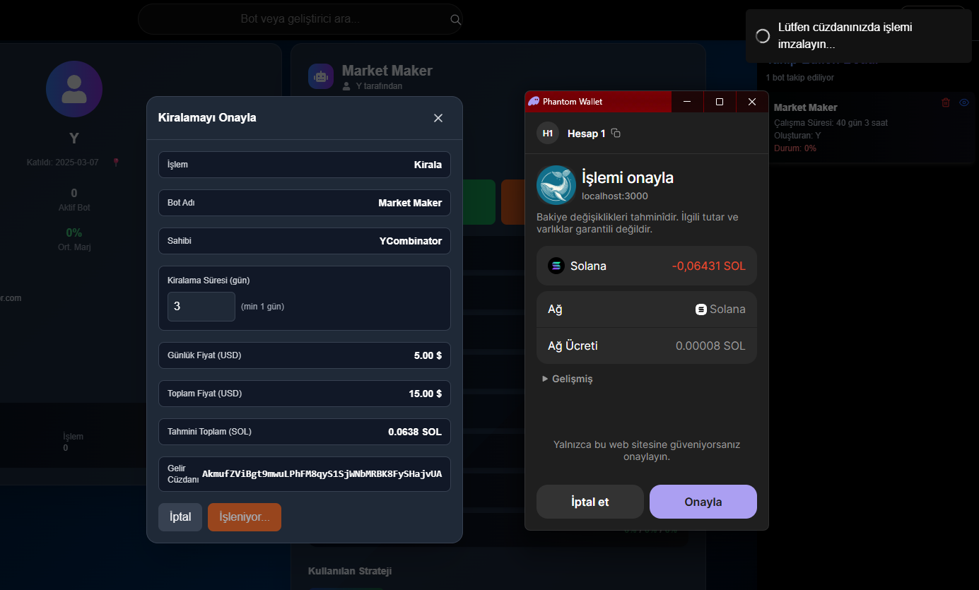Screen dimensions: 979x590
Task: Toggle the eye icon for Market Maker
Action: pos(963,102)
